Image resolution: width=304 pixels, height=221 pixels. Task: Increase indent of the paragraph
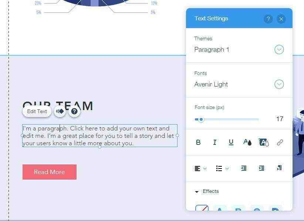261,168
